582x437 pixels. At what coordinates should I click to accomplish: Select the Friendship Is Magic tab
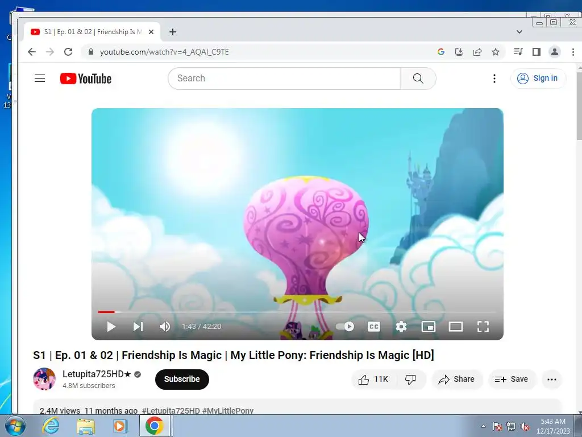(x=92, y=32)
